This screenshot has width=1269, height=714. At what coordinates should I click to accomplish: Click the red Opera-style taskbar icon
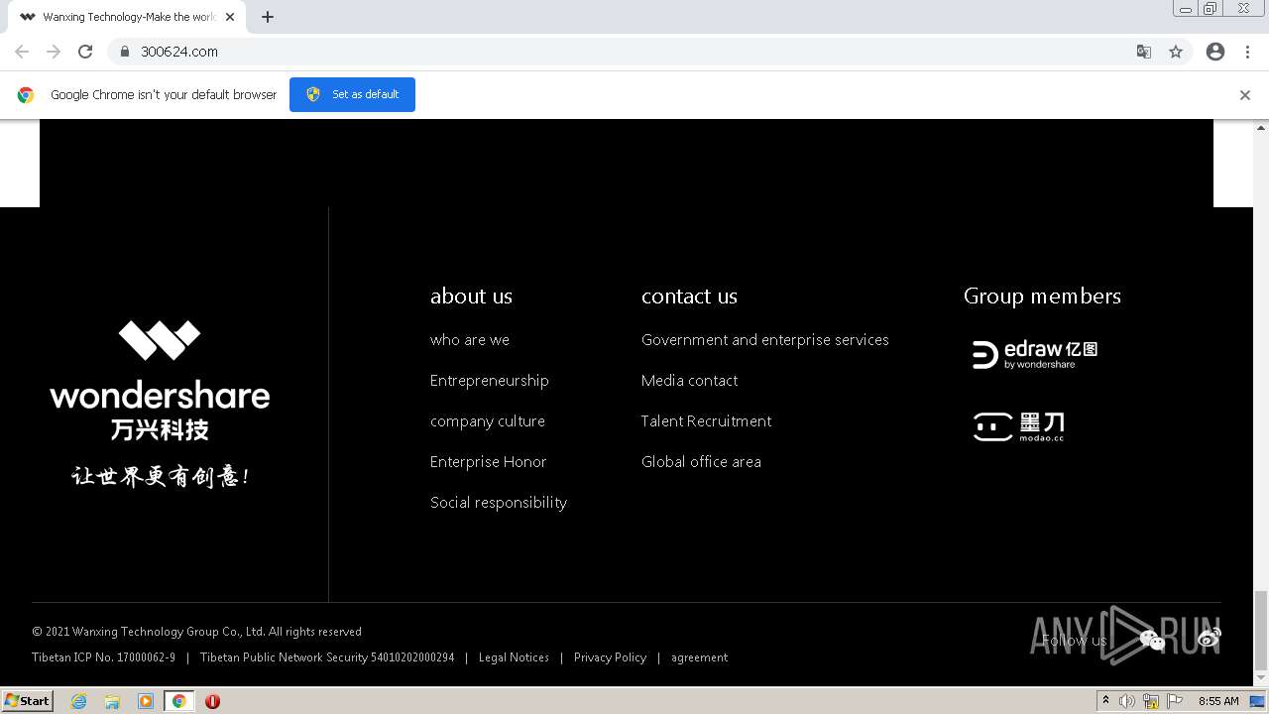tap(212, 701)
